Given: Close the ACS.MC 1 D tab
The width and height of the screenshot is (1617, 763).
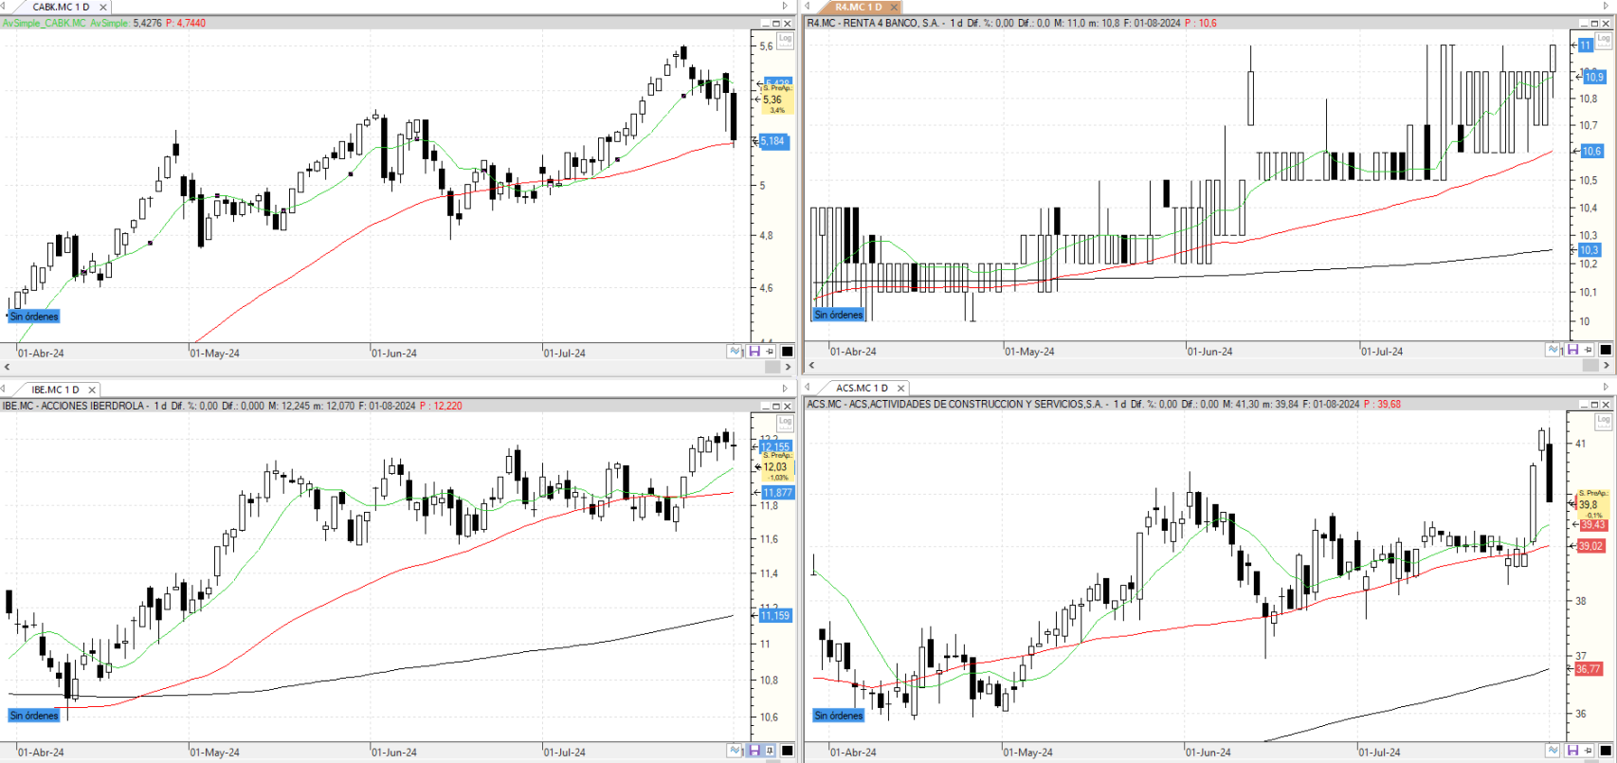Looking at the screenshot, I should coord(901,388).
